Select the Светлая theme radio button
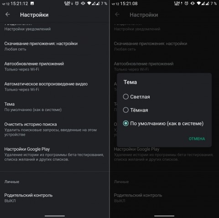Screen dimensions: 219x218 pos(126,96)
